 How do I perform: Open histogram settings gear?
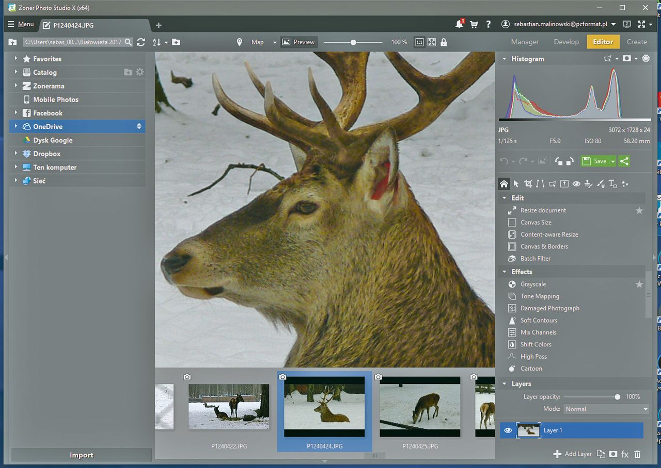point(646,59)
